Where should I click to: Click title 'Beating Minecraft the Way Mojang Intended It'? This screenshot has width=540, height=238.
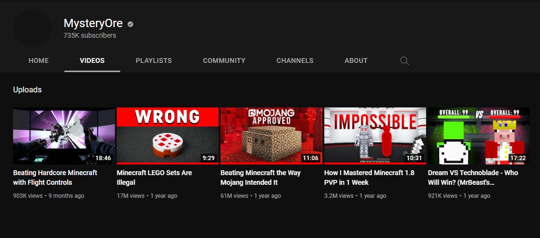tap(261, 178)
